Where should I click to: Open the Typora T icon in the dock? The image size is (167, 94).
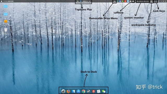pos(99,91)
